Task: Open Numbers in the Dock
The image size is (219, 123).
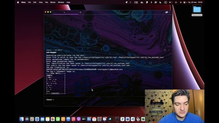Action: [58, 119]
